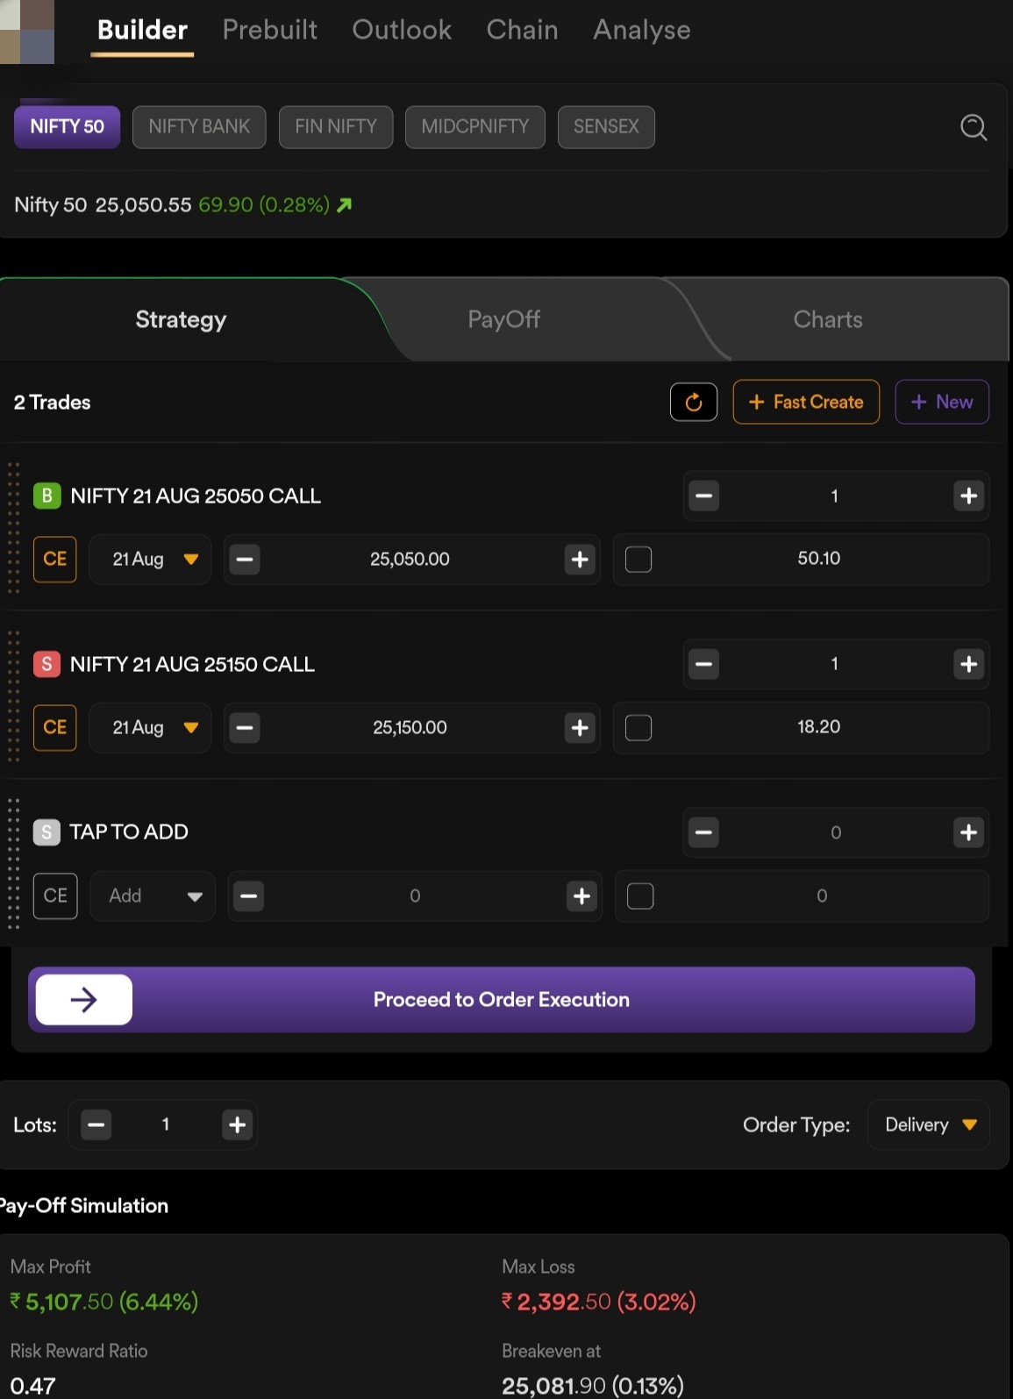Decrease quantity of 25150 CALL trade
The image size is (1013, 1399).
point(703,664)
